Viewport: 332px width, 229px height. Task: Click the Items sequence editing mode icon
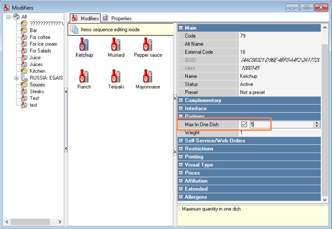point(74,30)
